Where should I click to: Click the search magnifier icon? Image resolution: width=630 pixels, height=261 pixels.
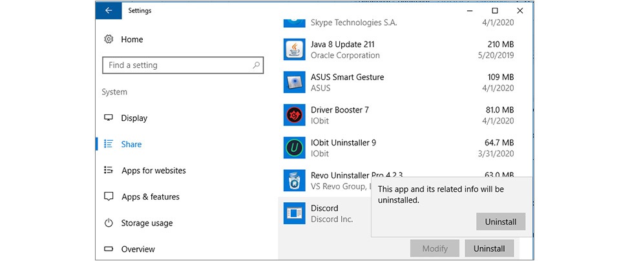coord(256,65)
